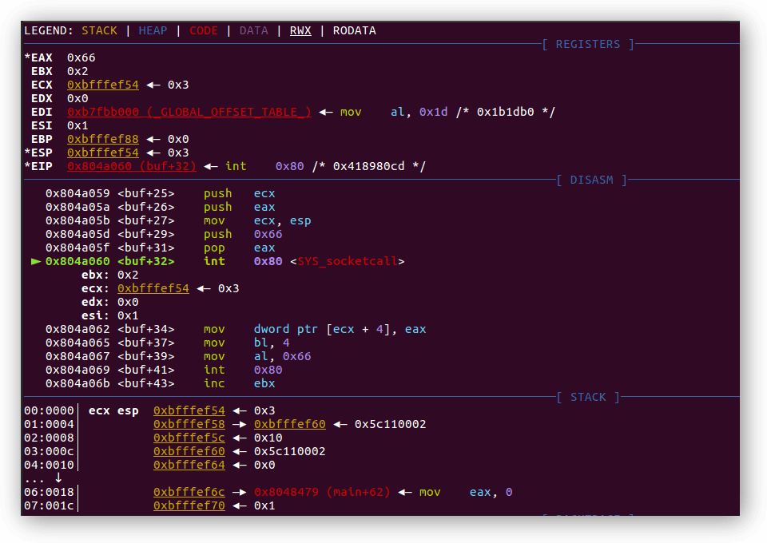This screenshot has width=767, height=543.
Task: Click the 0xbfffef70 address in stack row 07
Action: (189, 505)
